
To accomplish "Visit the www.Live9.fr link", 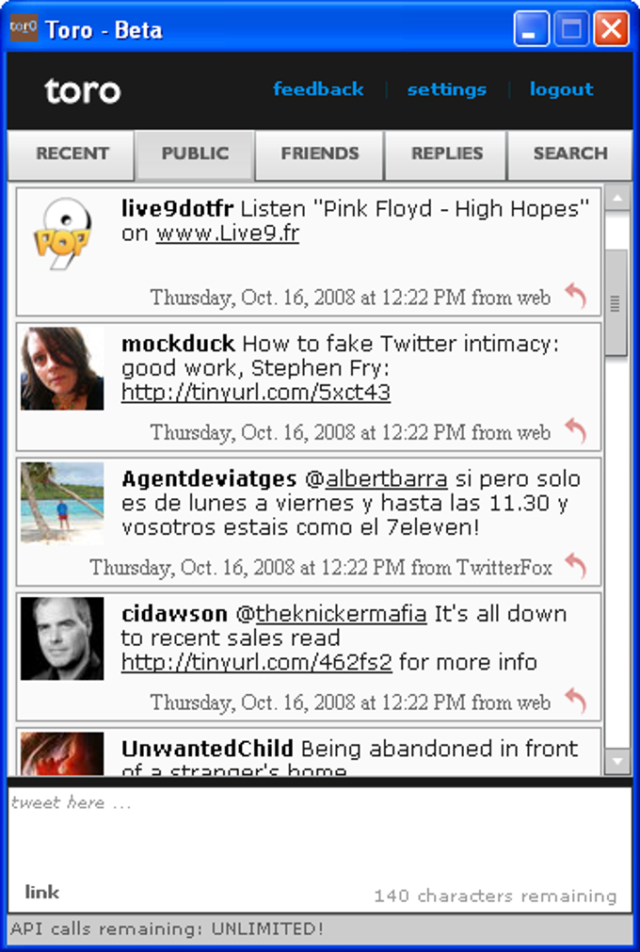I will [228, 234].
